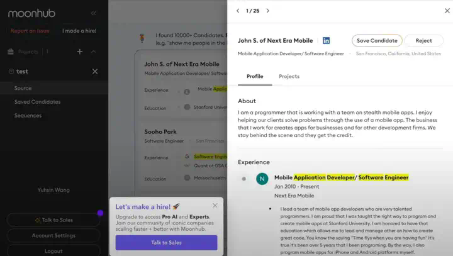Click the Report an issue link
This screenshot has width=453, height=256.
click(30, 31)
